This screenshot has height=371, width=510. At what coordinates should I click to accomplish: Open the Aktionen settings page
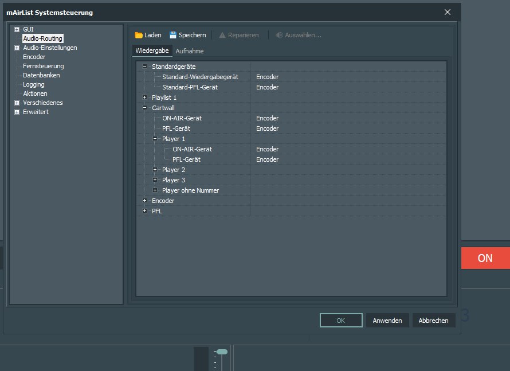[35, 93]
